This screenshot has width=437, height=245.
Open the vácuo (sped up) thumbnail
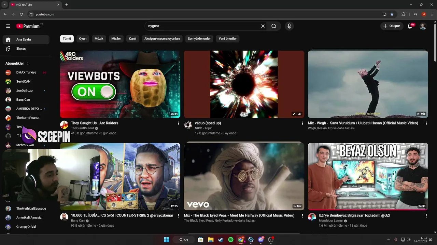pyautogui.click(x=244, y=84)
